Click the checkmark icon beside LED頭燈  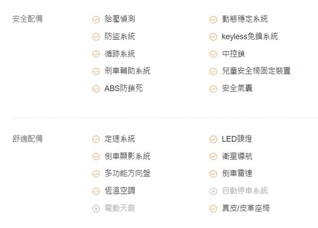click(213, 139)
